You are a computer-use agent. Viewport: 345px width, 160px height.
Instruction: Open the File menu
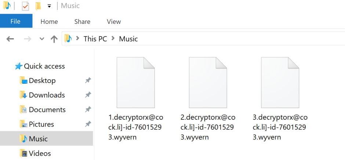16,21
